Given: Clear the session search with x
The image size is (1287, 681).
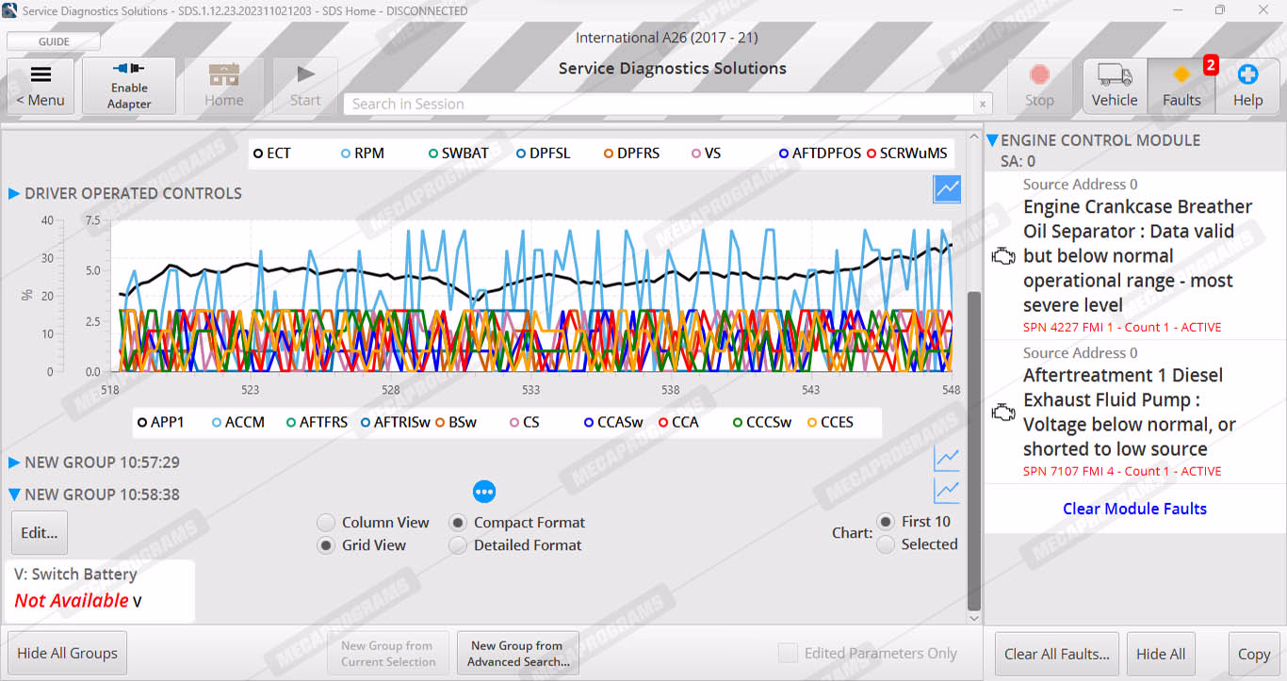Looking at the screenshot, I should tap(984, 105).
